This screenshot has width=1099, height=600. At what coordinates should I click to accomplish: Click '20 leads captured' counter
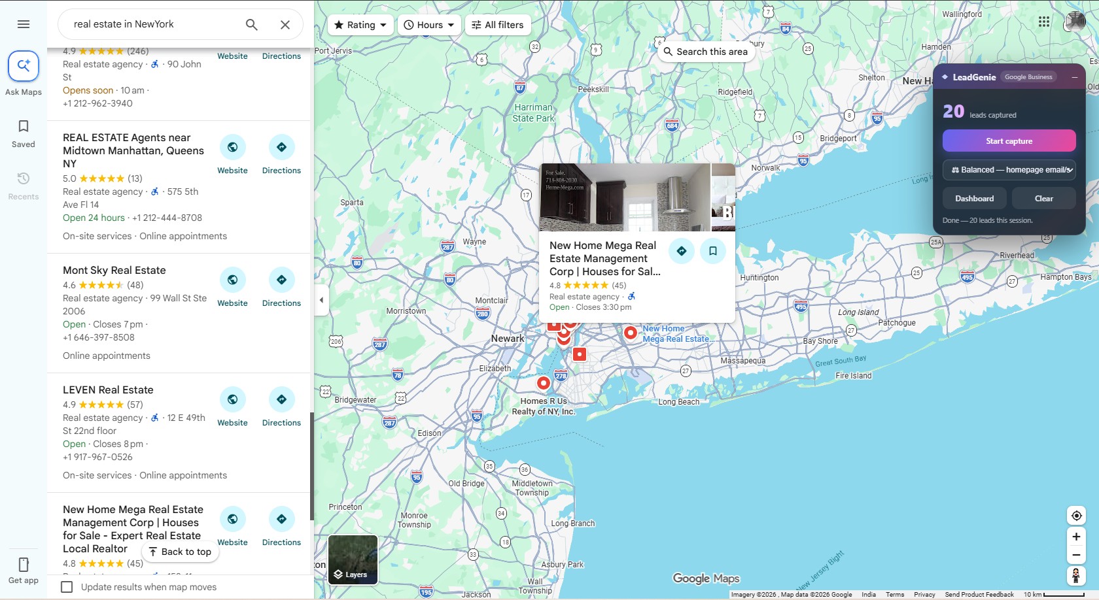coord(979,112)
